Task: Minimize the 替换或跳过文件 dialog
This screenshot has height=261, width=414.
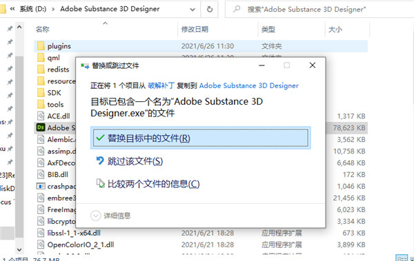Action: tap(262, 65)
